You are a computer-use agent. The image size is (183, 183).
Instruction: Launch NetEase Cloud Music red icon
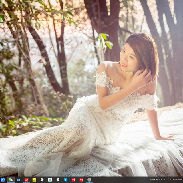point(74,180)
